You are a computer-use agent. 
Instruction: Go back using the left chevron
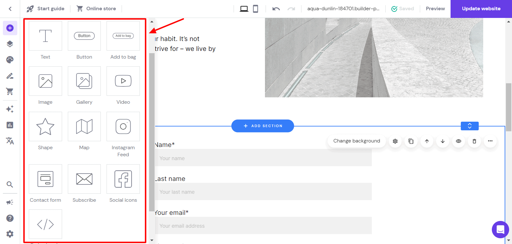(x=10, y=9)
